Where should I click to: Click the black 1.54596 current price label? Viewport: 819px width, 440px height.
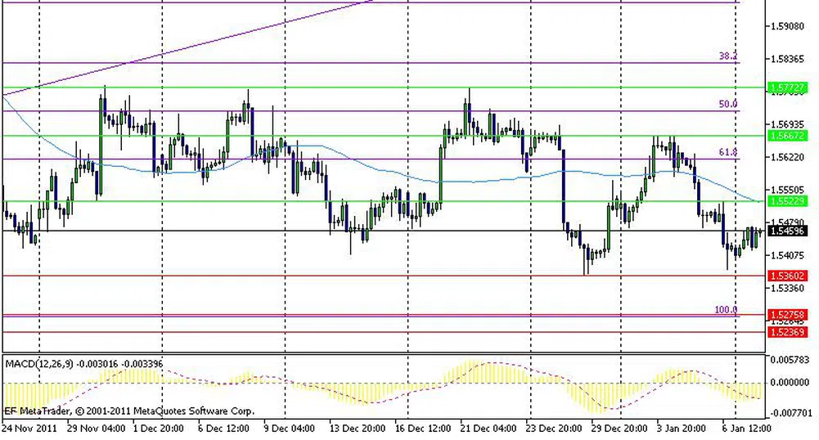click(788, 231)
